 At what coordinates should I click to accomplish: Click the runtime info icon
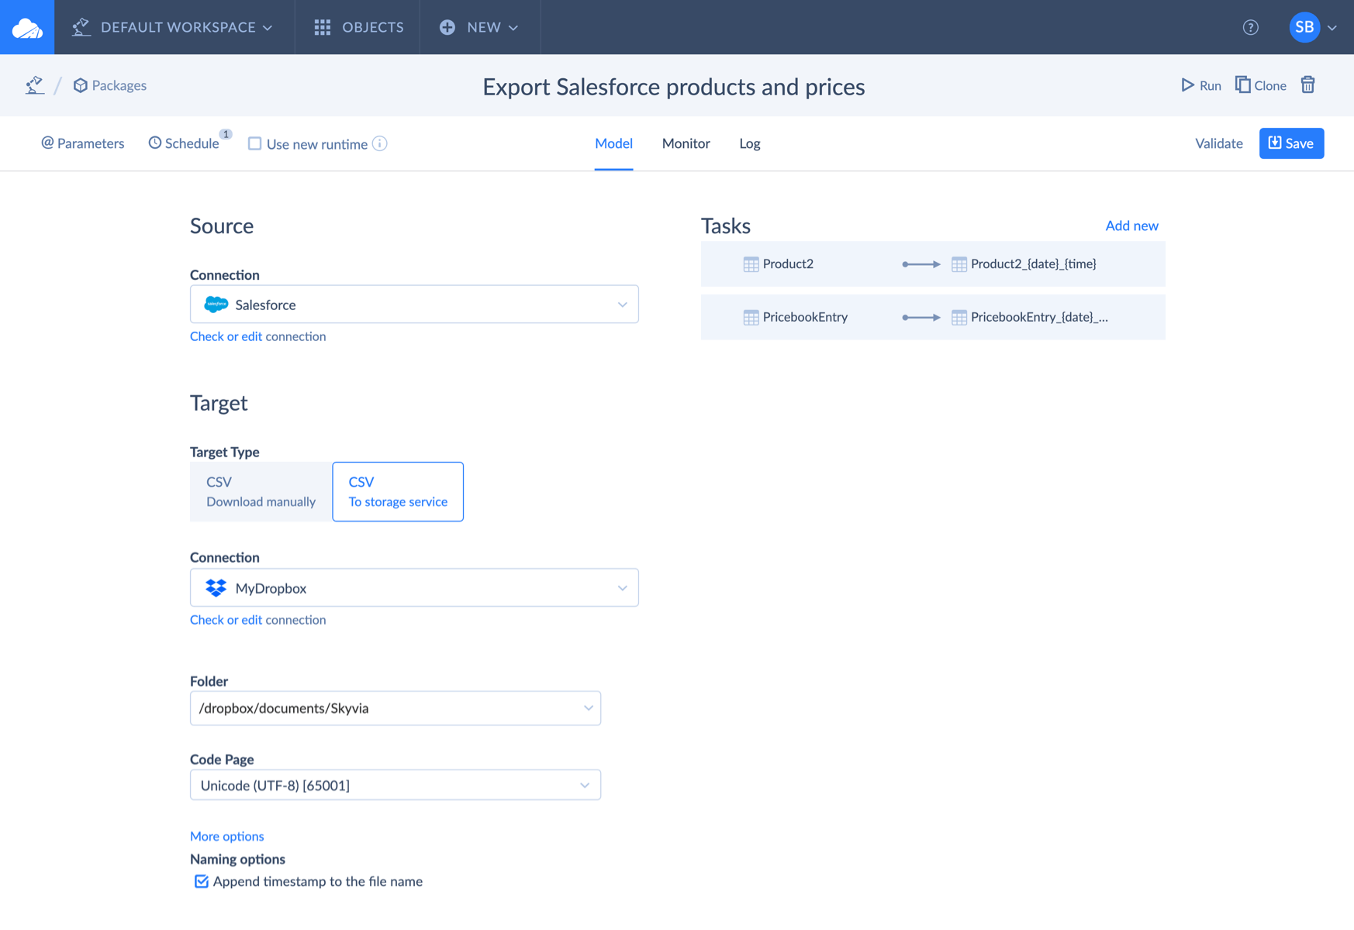click(380, 144)
